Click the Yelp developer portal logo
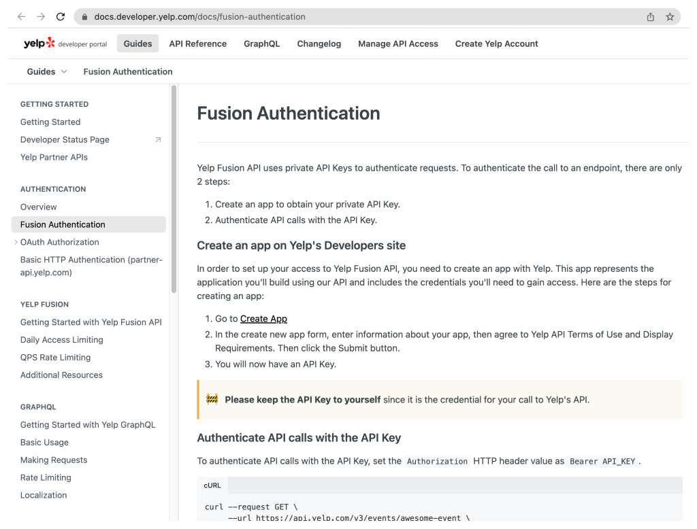697x529 pixels. pos(65,44)
